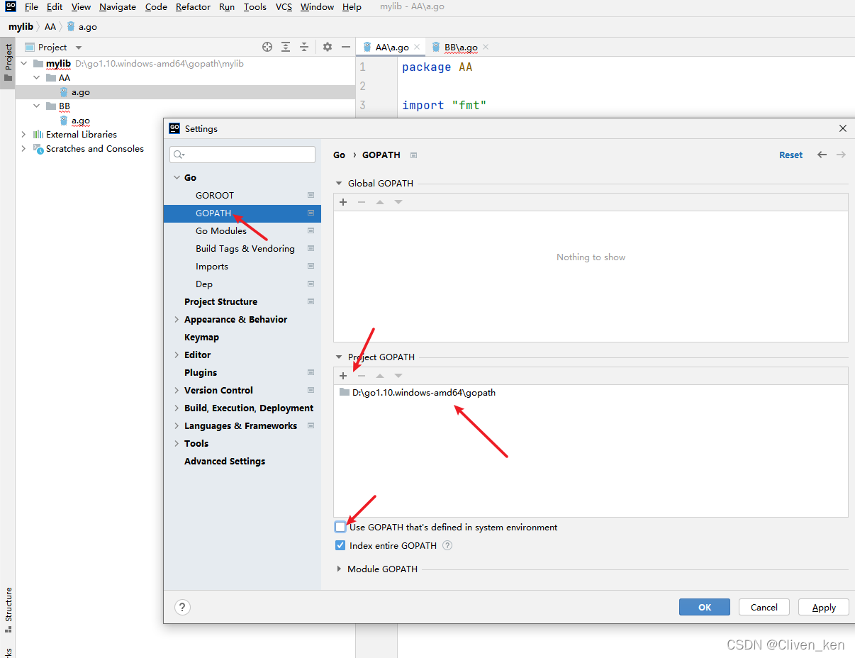The height and width of the screenshot is (658, 855).
Task: Switch to the BB\a.go editor tab
Action: (460, 47)
